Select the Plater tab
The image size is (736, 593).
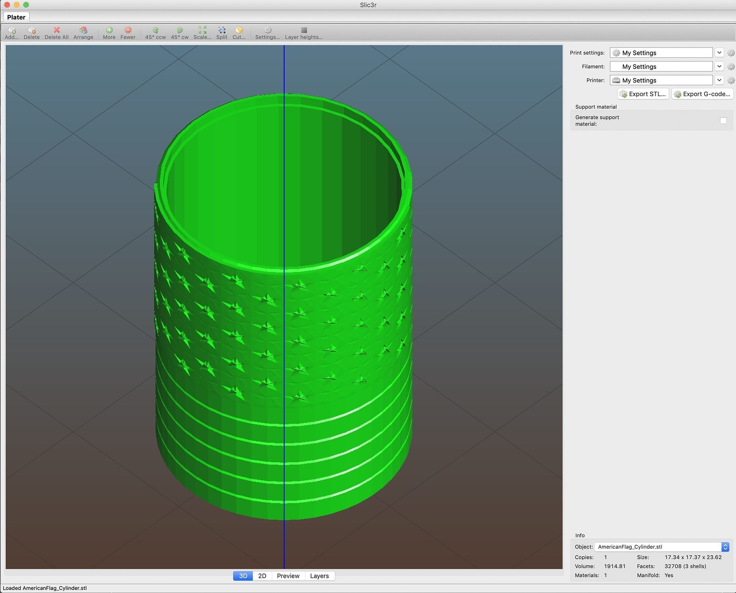tap(16, 17)
